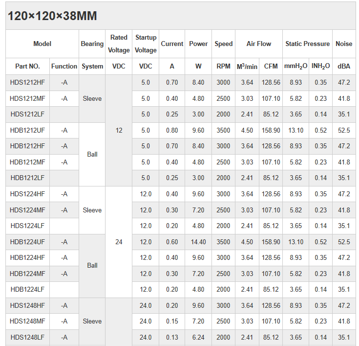Viewport: 359px width, 346px height.
Task: Select the Air Flow header cell
Action: click(259, 44)
